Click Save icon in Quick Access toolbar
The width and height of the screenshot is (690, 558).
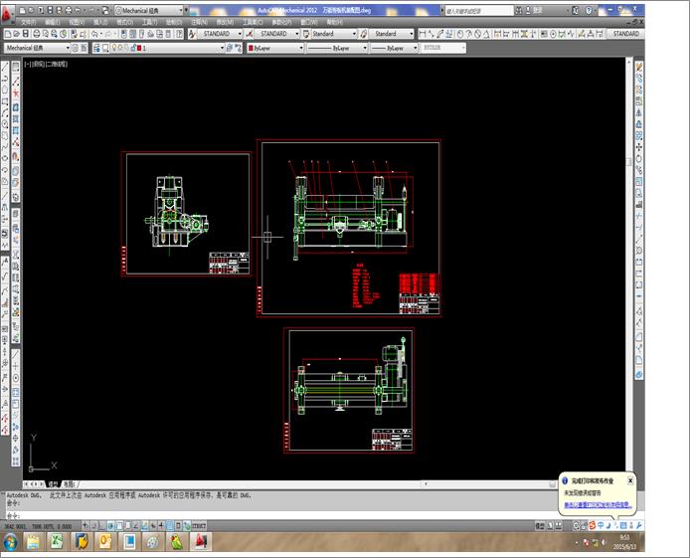50,10
